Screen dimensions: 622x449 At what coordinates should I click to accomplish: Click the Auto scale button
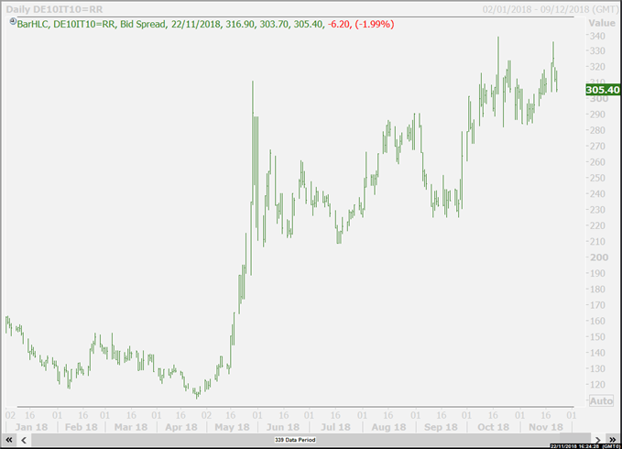(x=601, y=401)
